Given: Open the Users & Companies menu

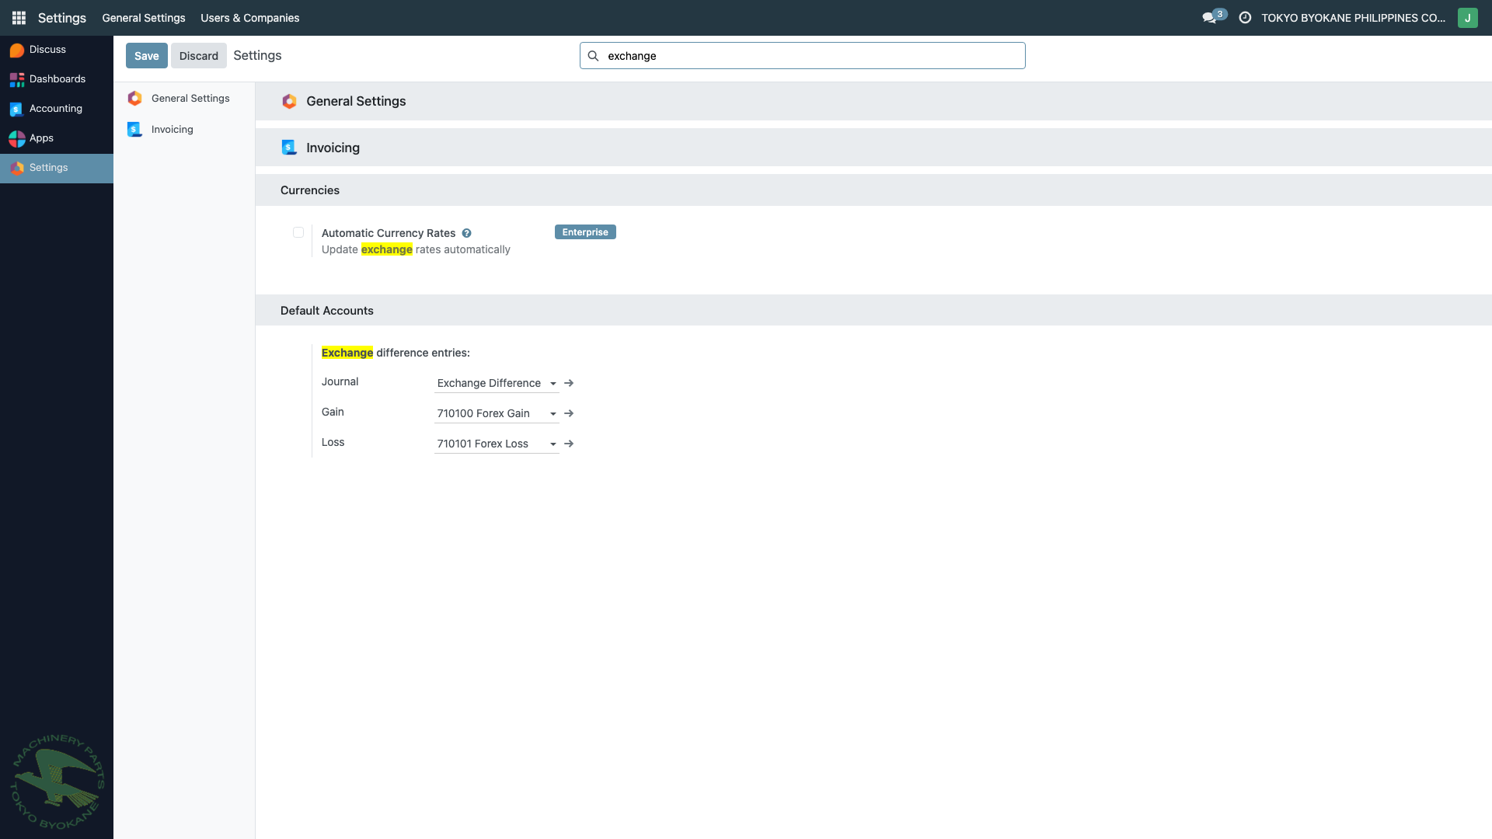Looking at the screenshot, I should [249, 17].
